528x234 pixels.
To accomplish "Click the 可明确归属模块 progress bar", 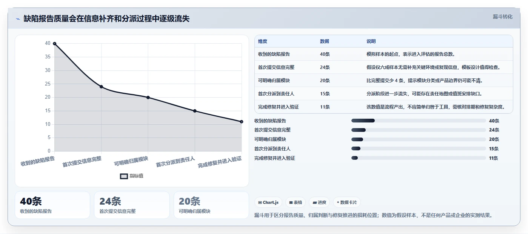I will [419, 139].
